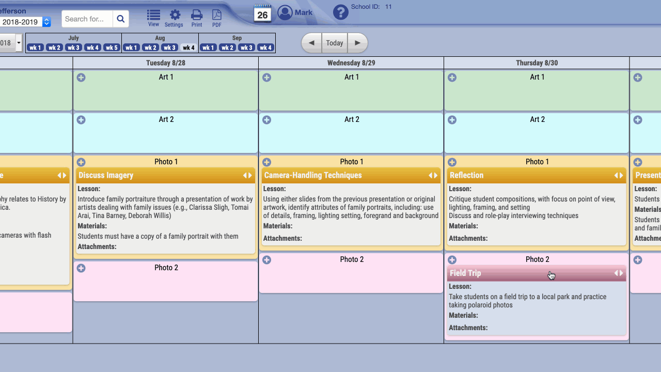Go to the previous week arrow
This screenshot has width=661, height=372.
[311, 43]
